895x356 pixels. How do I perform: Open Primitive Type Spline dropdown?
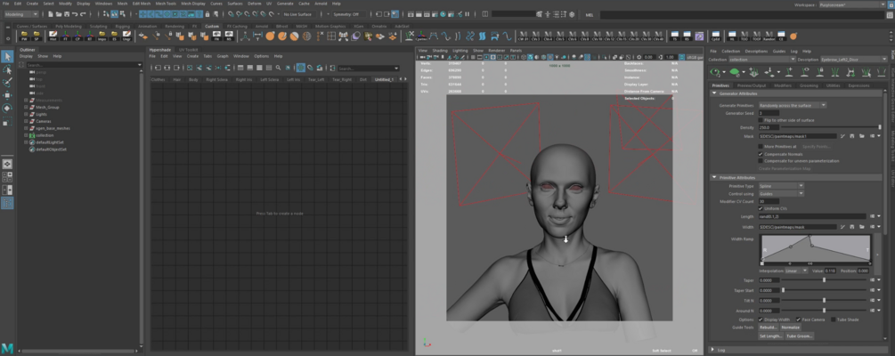tap(781, 186)
